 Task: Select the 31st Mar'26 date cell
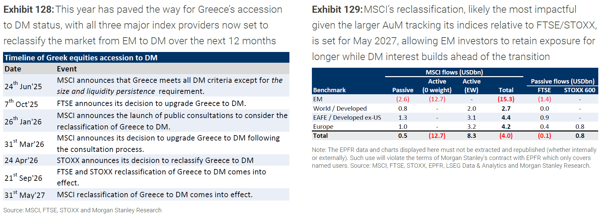(24, 143)
